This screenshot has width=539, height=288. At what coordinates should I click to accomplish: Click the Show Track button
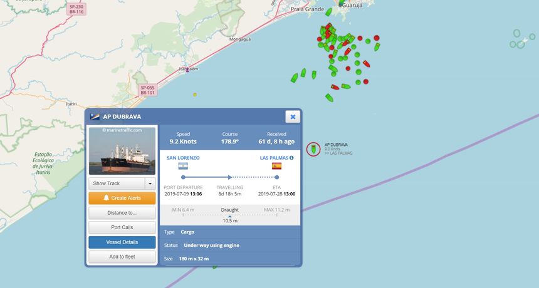tap(117, 183)
